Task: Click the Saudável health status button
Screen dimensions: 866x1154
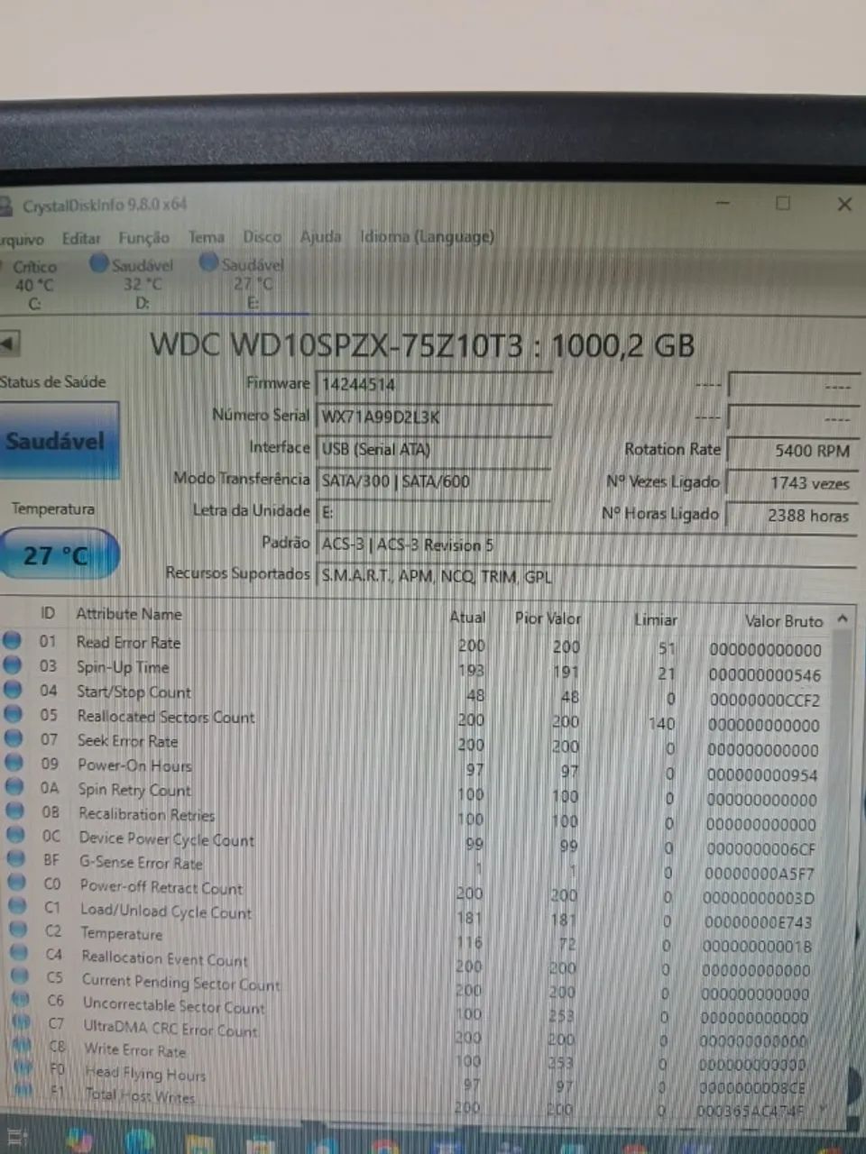Action: (x=58, y=441)
